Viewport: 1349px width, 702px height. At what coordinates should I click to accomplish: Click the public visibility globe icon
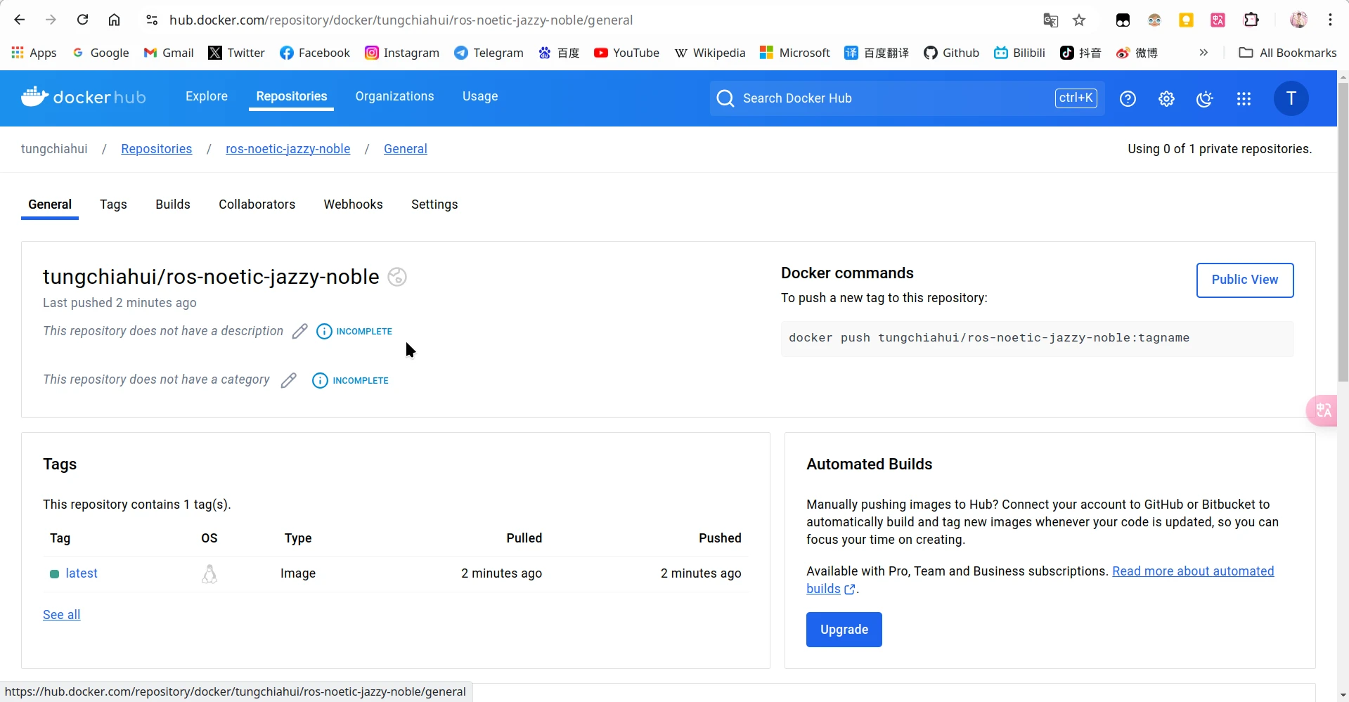pos(397,277)
